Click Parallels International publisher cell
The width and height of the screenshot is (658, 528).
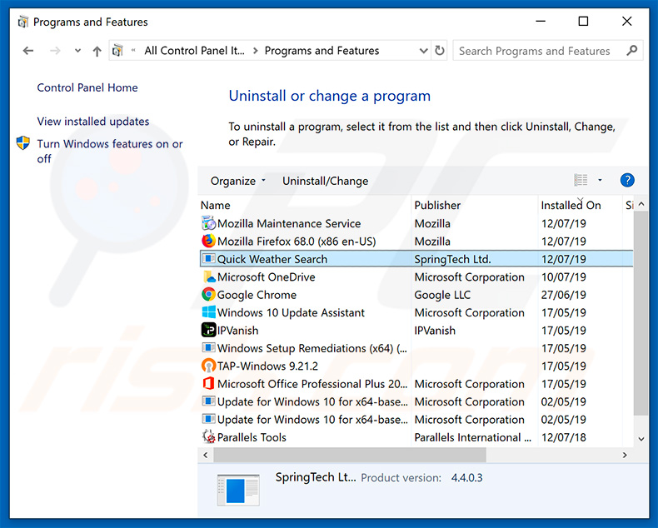click(473, 437)
